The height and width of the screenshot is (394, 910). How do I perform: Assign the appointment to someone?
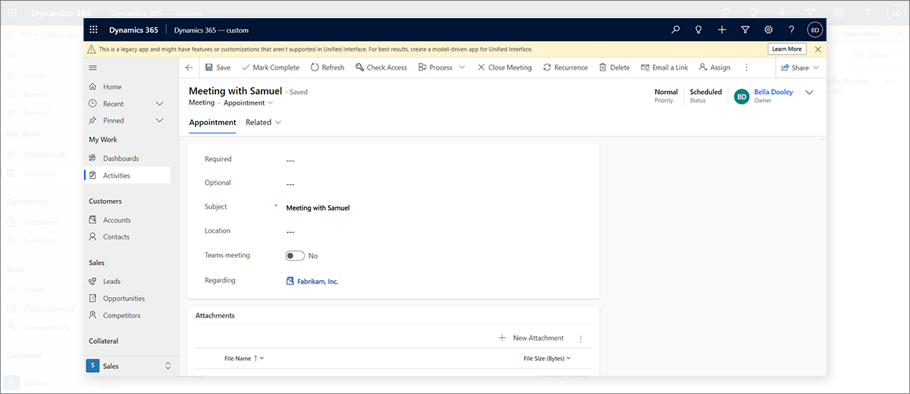pyautogui.click(x=714, y=67)
